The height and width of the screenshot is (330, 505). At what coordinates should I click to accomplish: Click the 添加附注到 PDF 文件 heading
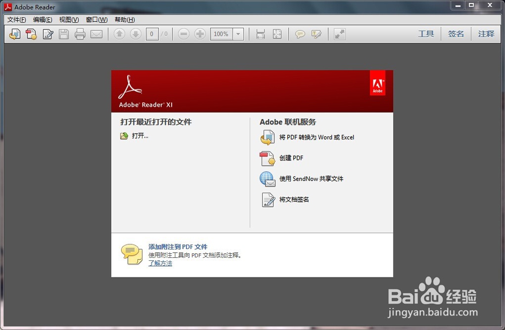pyautogui.click(x=178, y=247)
